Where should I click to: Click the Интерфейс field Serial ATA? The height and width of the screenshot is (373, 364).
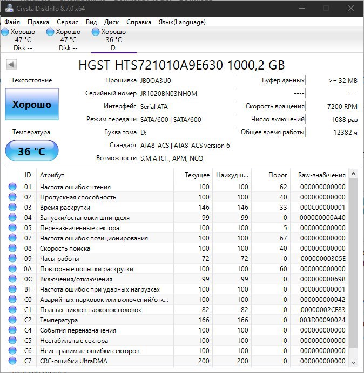click(x=187, y=106)
